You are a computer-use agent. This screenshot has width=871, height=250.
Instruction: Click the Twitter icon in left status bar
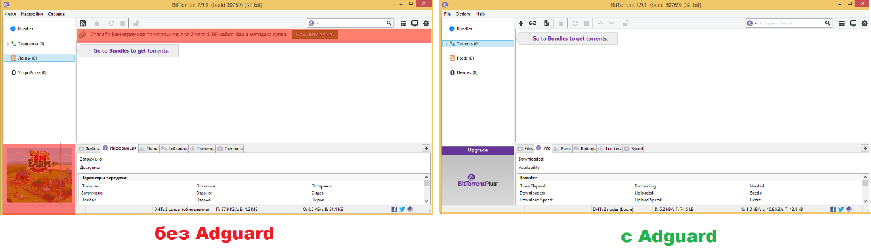402,209
